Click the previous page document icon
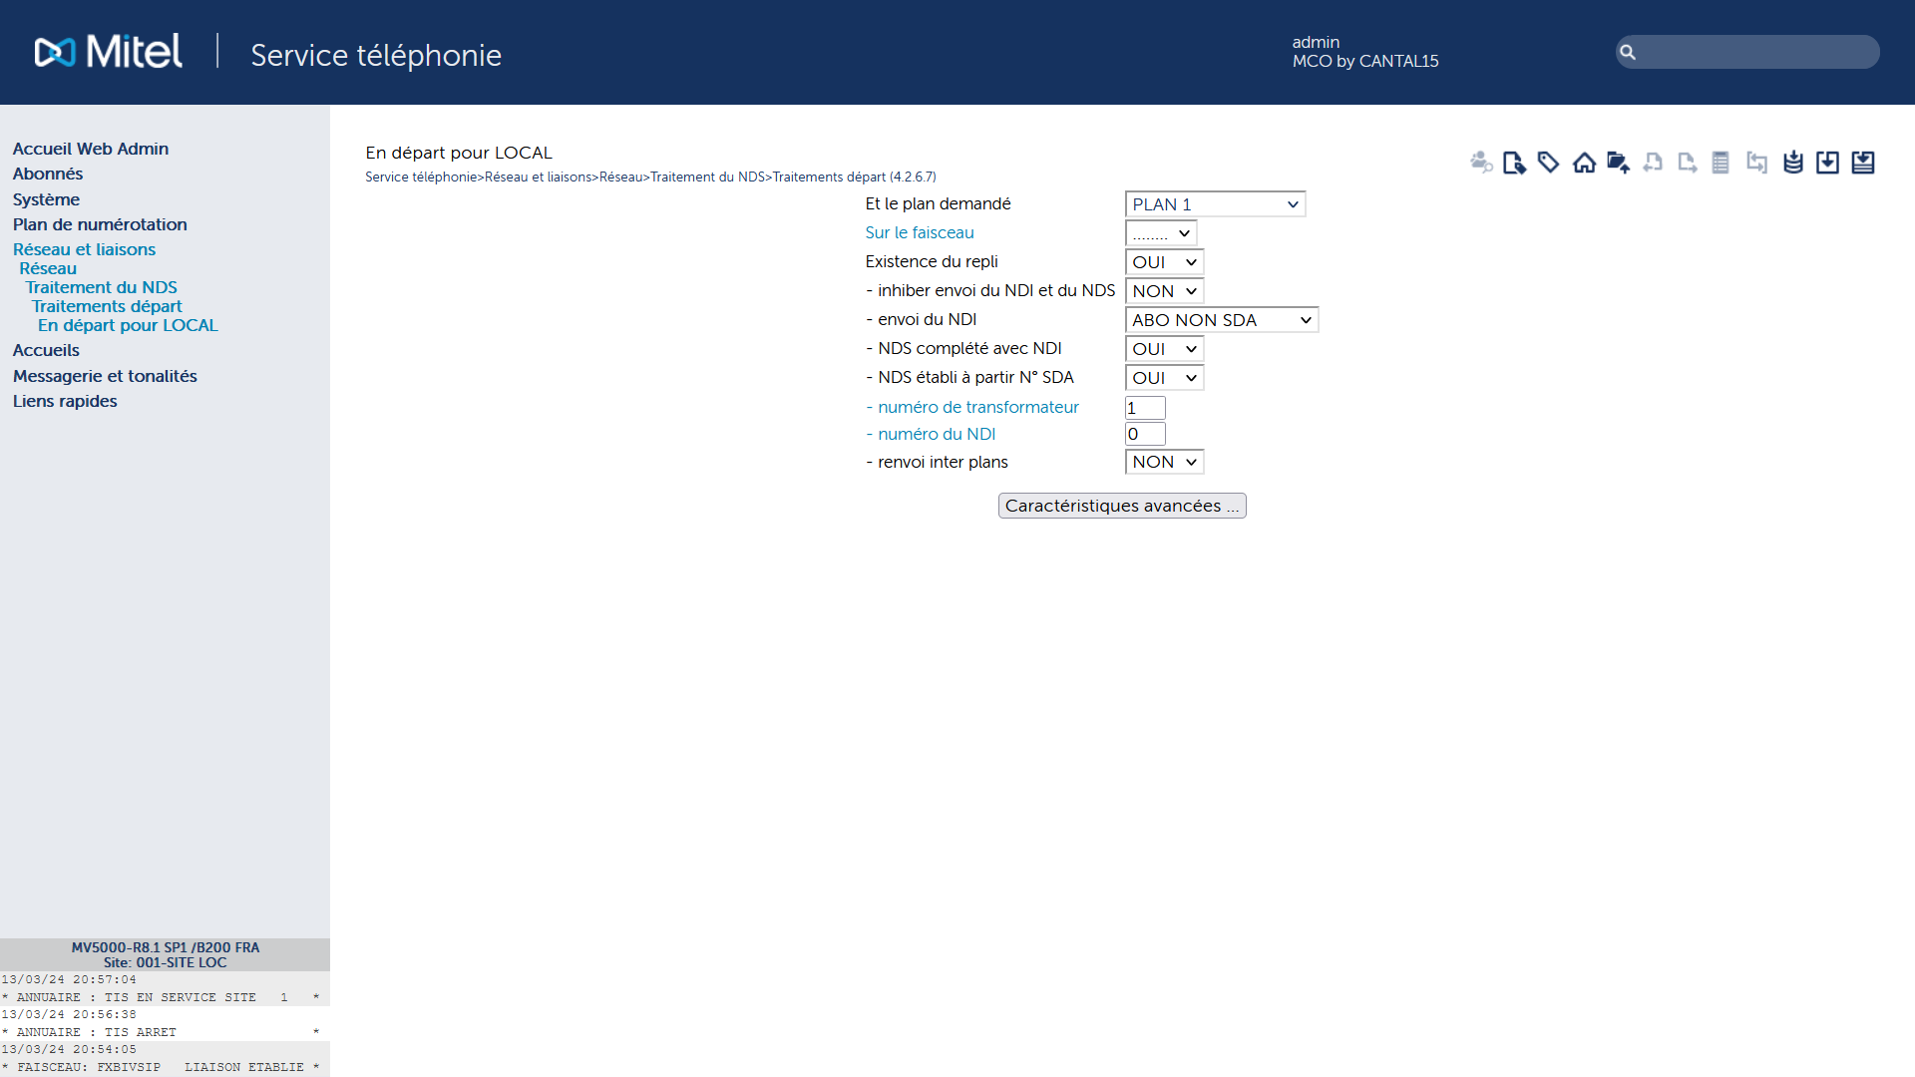This screenshot has width=1915, height=1077. point(1653,163)
